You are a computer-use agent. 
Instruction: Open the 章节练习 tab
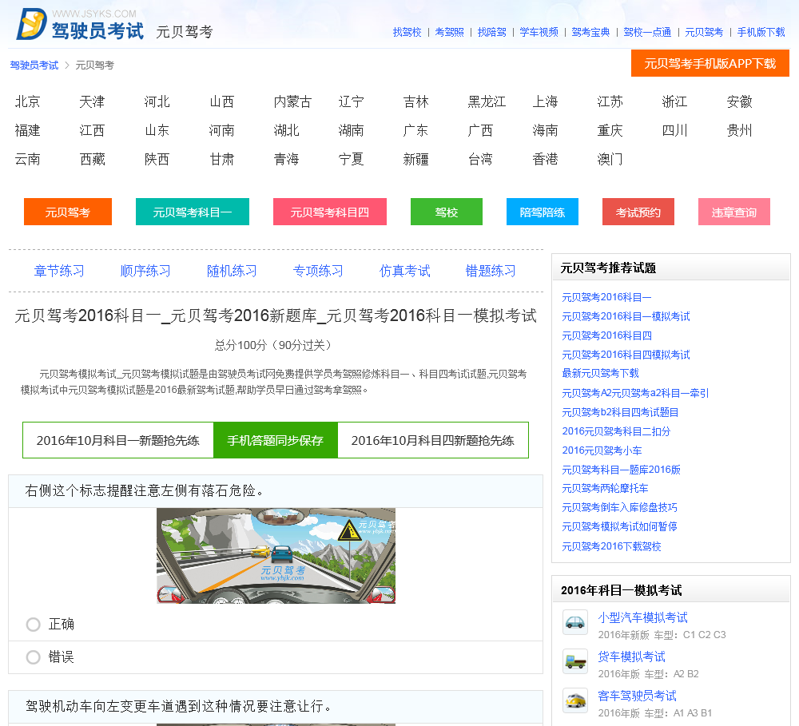click(59, 271)
